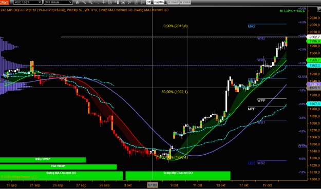Click the WR2 pivot label
This screenshot has width=321, height=189.
pyautogui.click(x=261, y=38)
